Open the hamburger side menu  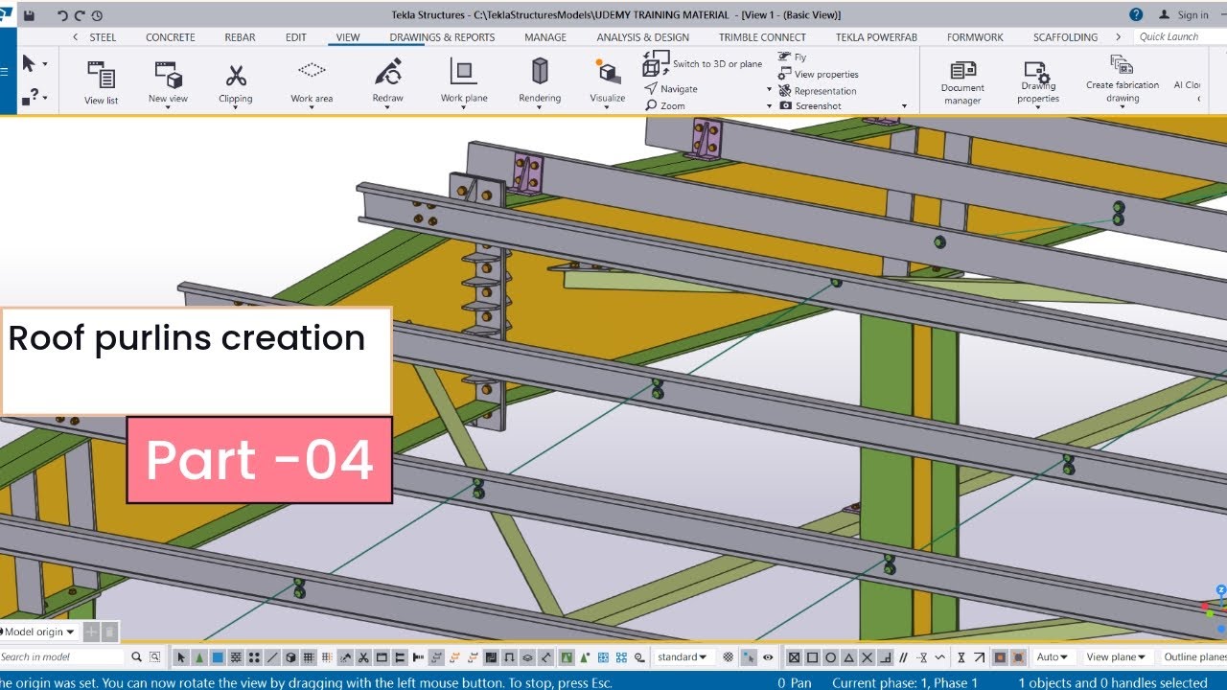[5, 72]
